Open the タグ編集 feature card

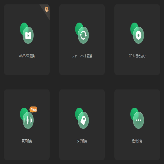(82, 125)
